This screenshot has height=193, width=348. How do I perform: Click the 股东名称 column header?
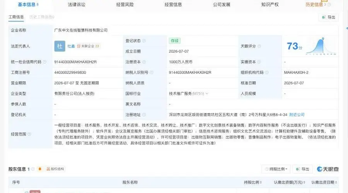[130, 182]
